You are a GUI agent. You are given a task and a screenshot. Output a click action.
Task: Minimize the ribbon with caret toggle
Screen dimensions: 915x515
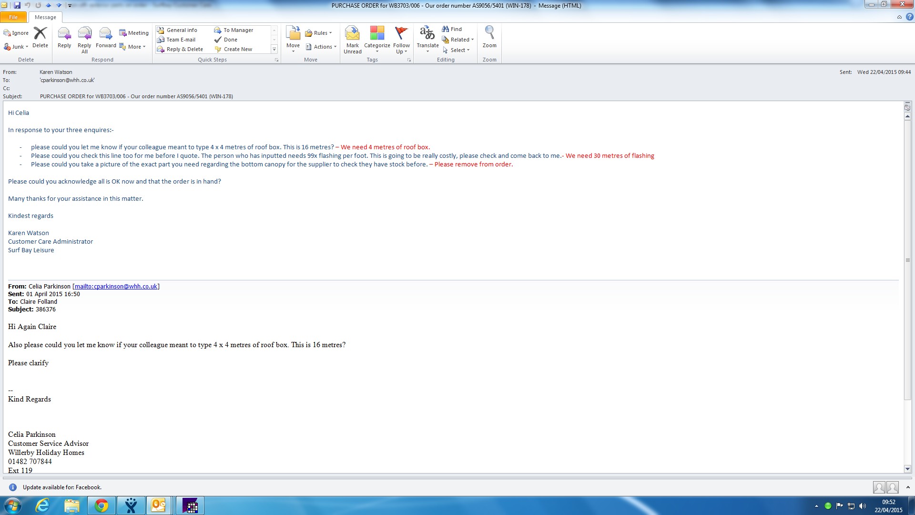[x=899, y=17]
